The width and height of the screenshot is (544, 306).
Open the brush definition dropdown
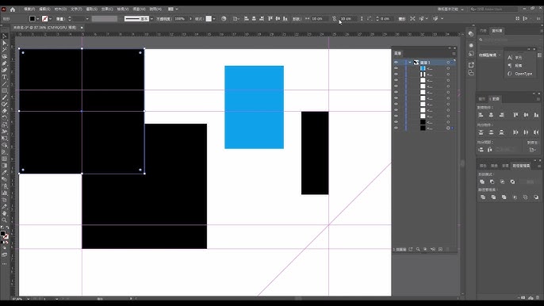151,19
